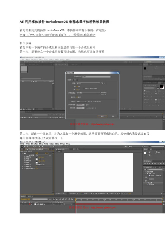
Task: Click the 开始色 eyedropper icon
Action: coord(40,159)
